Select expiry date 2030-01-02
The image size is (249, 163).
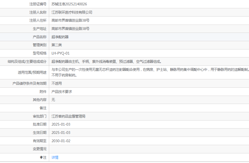(61, 141)
